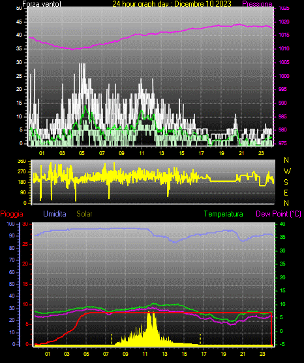304x363 pixels.
Task: Click the Forza vento label
Action: pos(42,4)
